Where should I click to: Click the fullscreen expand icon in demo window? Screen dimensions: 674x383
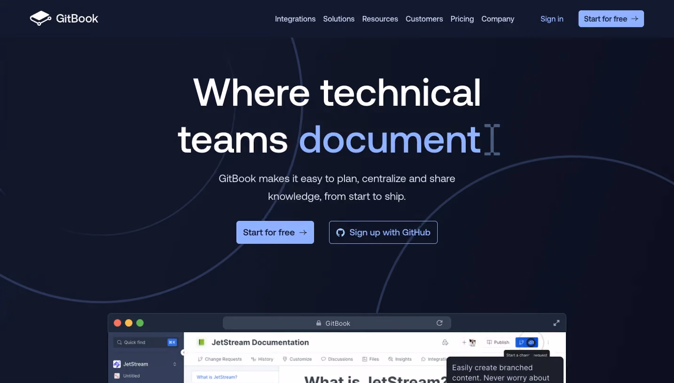556,323
